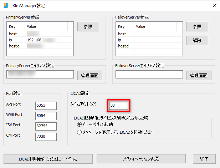The width and height of the screenshot is (220, 168).
Task: Click the ISV Port label
Action: coord(13,125)
